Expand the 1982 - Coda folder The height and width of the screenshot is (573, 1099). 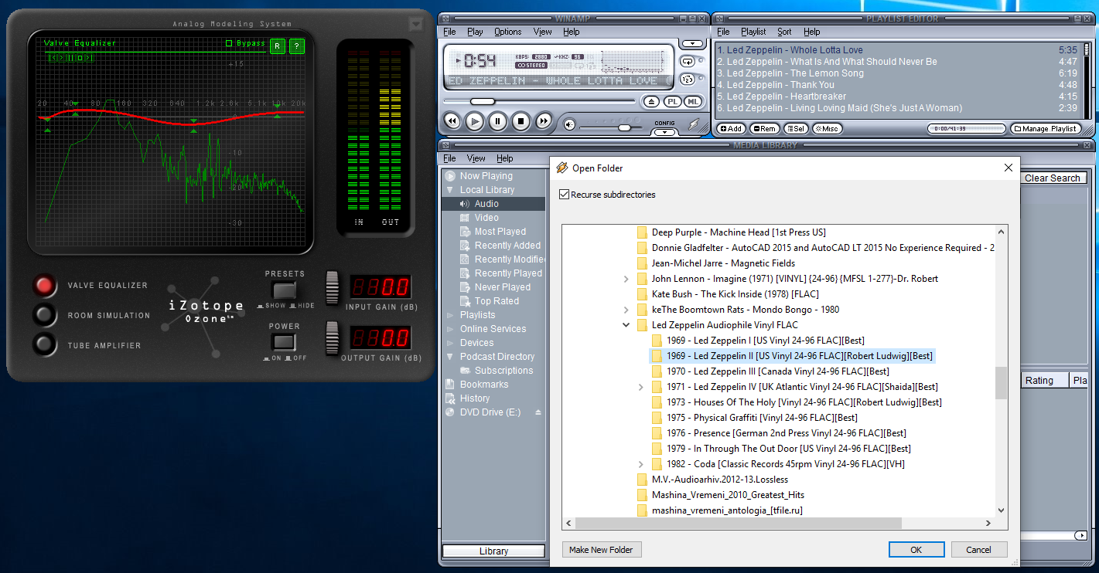click(641, 464)
